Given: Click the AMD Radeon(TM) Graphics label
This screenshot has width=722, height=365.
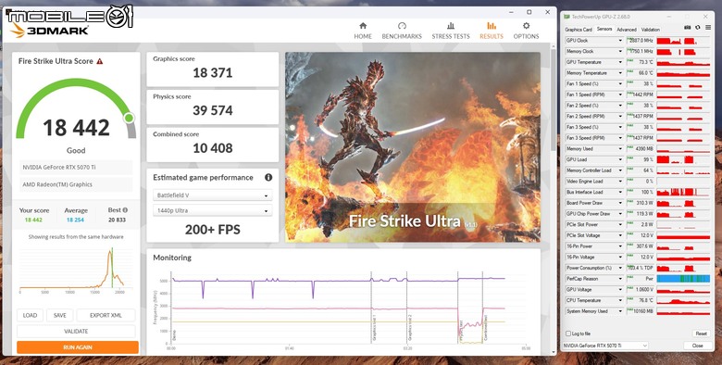Looking at the screenshot, I should click(x=57, y=184).
